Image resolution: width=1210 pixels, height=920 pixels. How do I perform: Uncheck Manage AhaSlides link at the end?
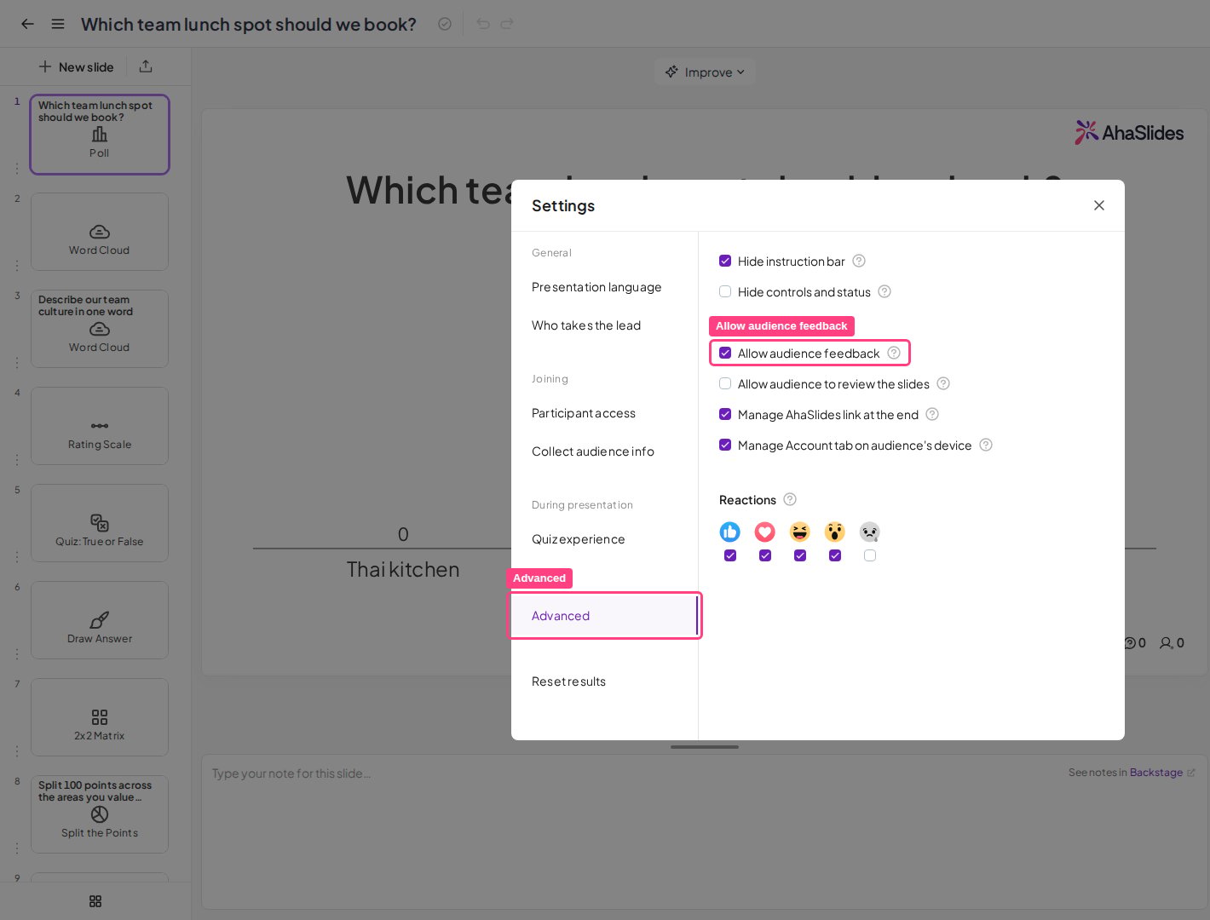coord(725,414)
